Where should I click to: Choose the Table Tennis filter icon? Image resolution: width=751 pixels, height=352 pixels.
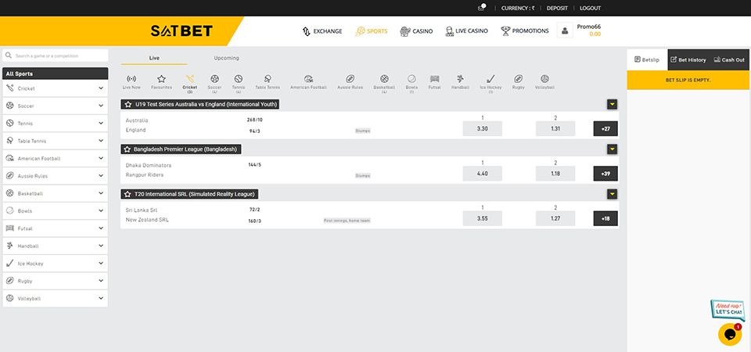pyautogui.click(x=268, y=79)
